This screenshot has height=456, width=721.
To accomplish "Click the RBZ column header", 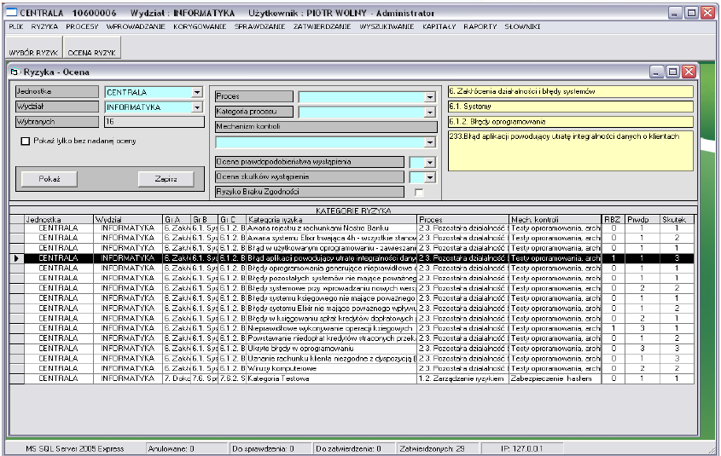I will [613, 220].
